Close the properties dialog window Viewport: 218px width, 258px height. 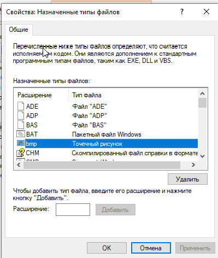[207, 12]
